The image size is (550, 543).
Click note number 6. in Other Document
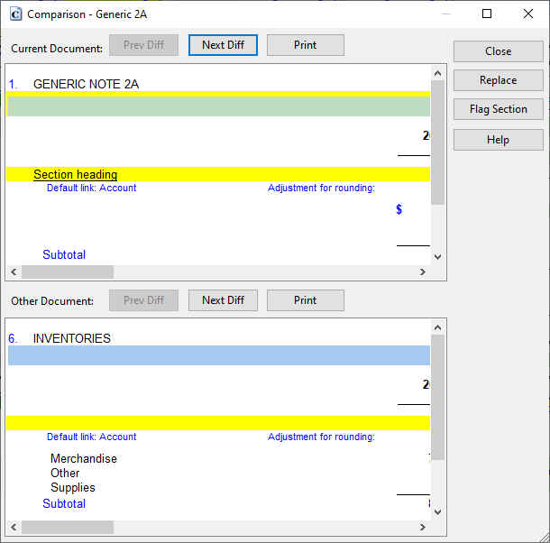point(13,338)
